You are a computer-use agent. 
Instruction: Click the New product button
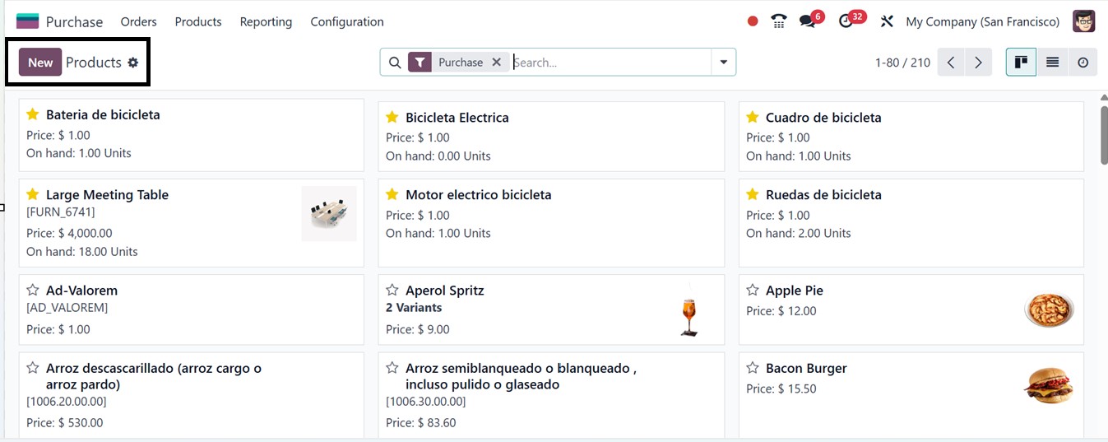pos(40,63)
